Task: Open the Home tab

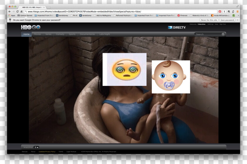Action: pyautogui.click(x=26, y=34)
